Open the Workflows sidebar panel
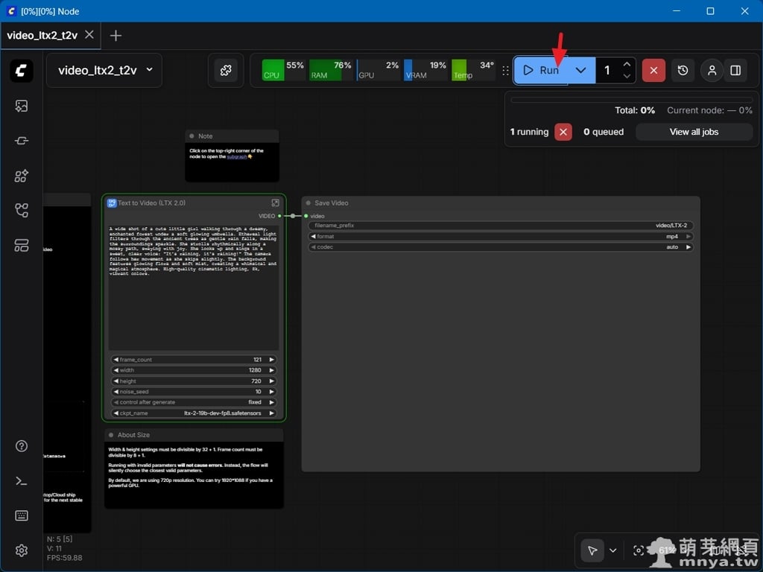Image resolution: width=763 pixels, height=572 pixels. (x=22, y=211)
